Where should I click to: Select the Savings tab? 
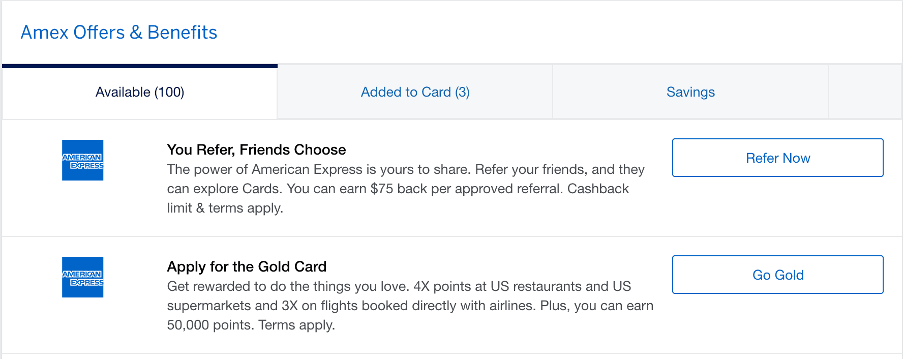point(690,92)
